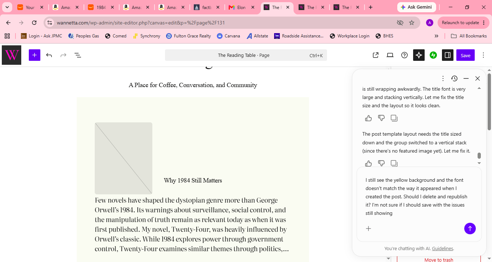This screenshot has width=492, height=262.
Task: Give thumbs up on title size message
Action: pyautogui.click(x=368, y=118)
